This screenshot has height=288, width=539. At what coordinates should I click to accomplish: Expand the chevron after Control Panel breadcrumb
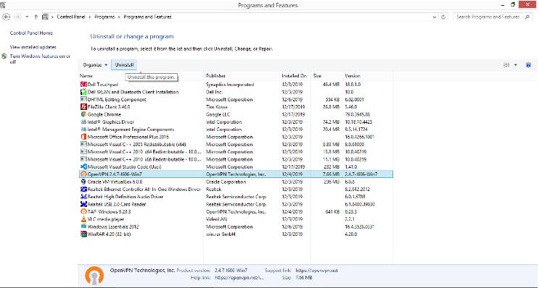pyautogui.click(x=90, y=17)
